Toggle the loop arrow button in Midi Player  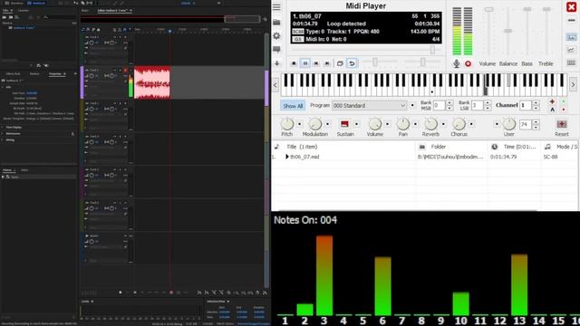352,63
